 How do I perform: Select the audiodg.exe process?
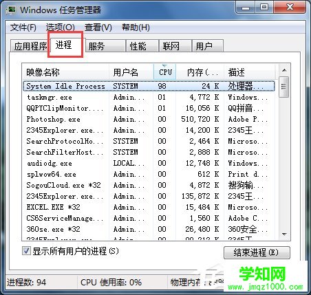[x=149, y=163]
